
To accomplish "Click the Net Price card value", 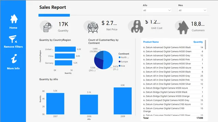I will 109,23.
